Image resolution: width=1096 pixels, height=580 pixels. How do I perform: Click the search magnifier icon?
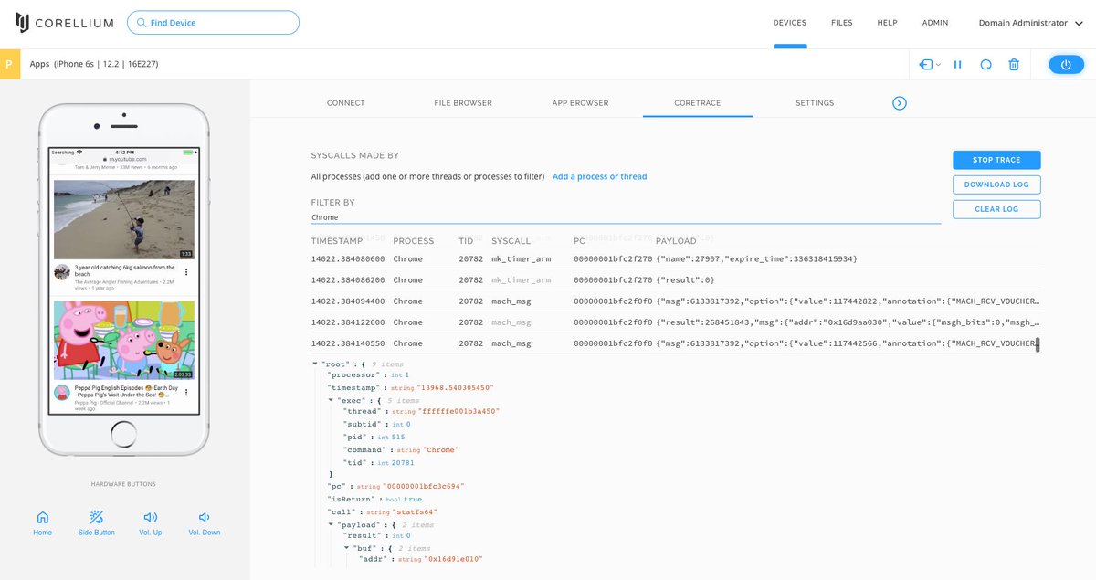(x=141, y=23)
